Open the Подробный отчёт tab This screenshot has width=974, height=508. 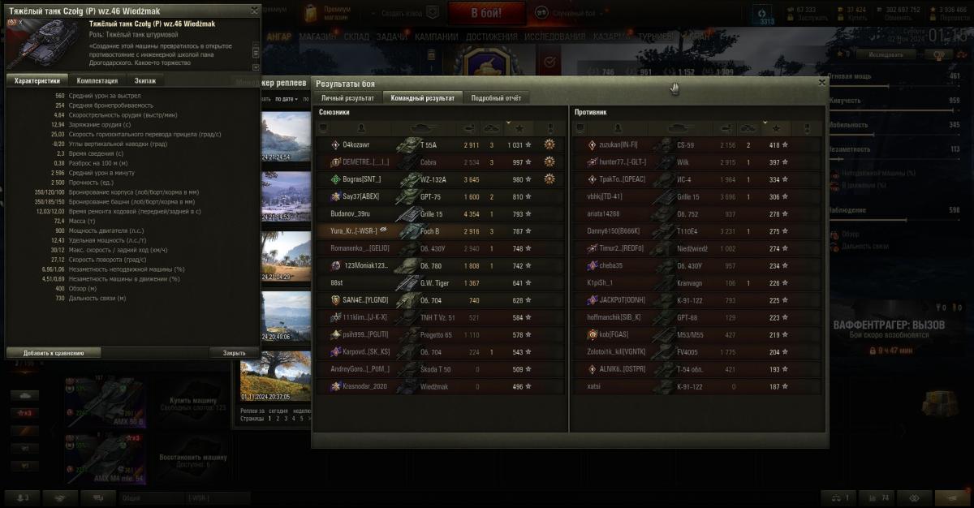[x=496, y=97]
